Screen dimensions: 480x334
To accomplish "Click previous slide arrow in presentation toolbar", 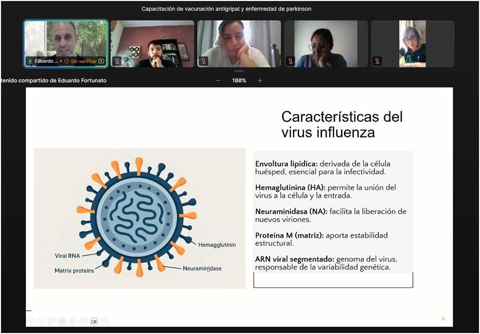I will point(31,321).
